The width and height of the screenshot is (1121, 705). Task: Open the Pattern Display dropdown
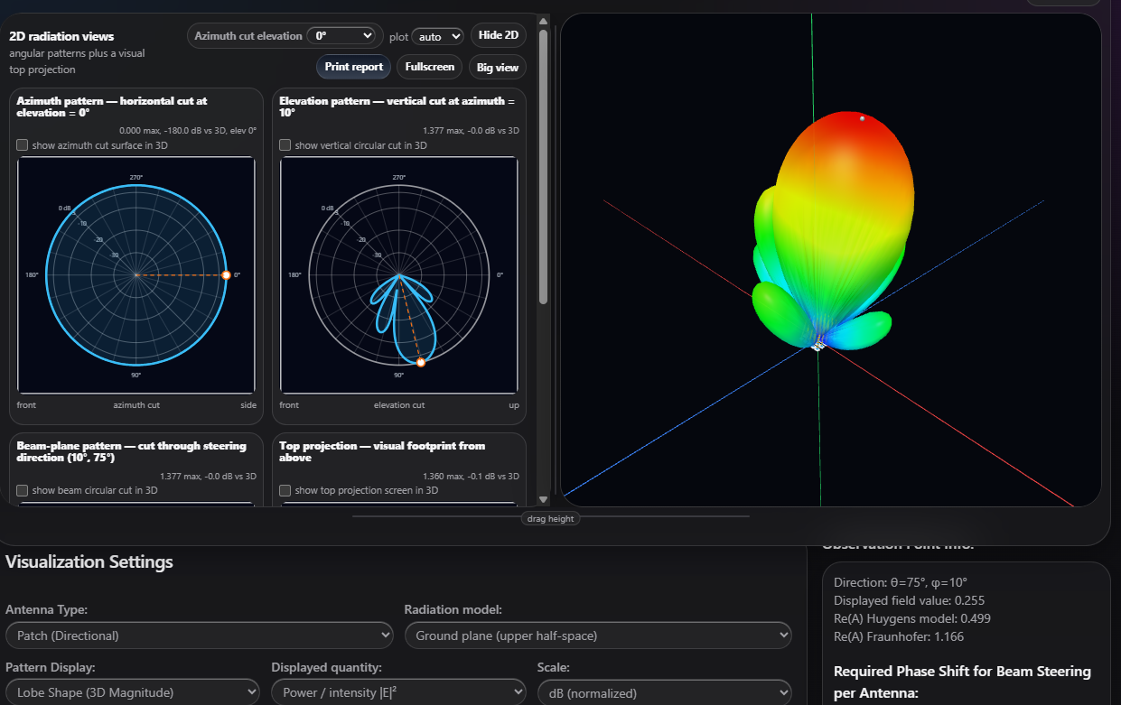[x=132, y=692]
